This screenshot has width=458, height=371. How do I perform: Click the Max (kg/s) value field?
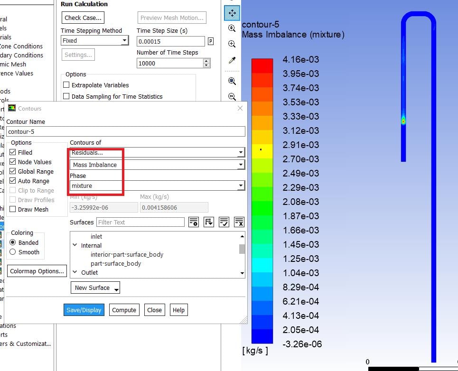(174, 207)
